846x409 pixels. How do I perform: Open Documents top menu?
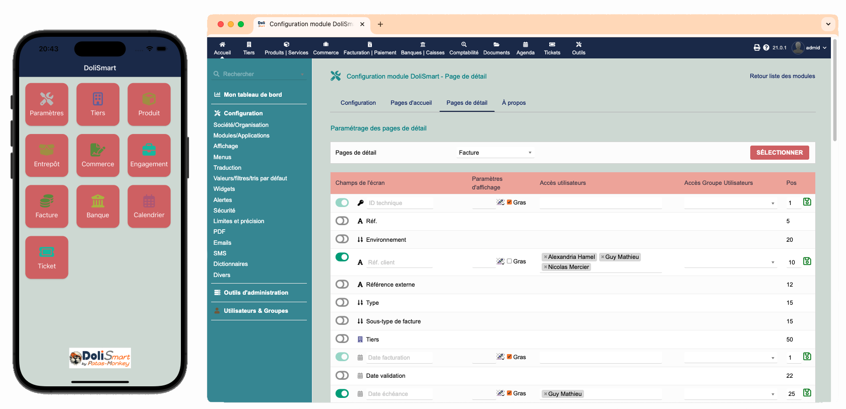(x=496, y=48)
